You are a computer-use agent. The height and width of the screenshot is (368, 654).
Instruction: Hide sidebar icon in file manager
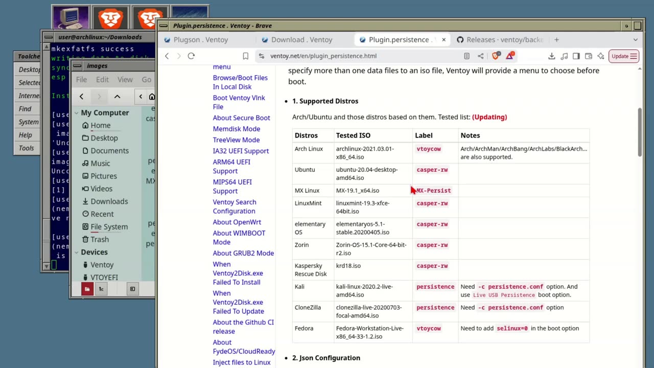pyautogui.click(x=132, y=289)
